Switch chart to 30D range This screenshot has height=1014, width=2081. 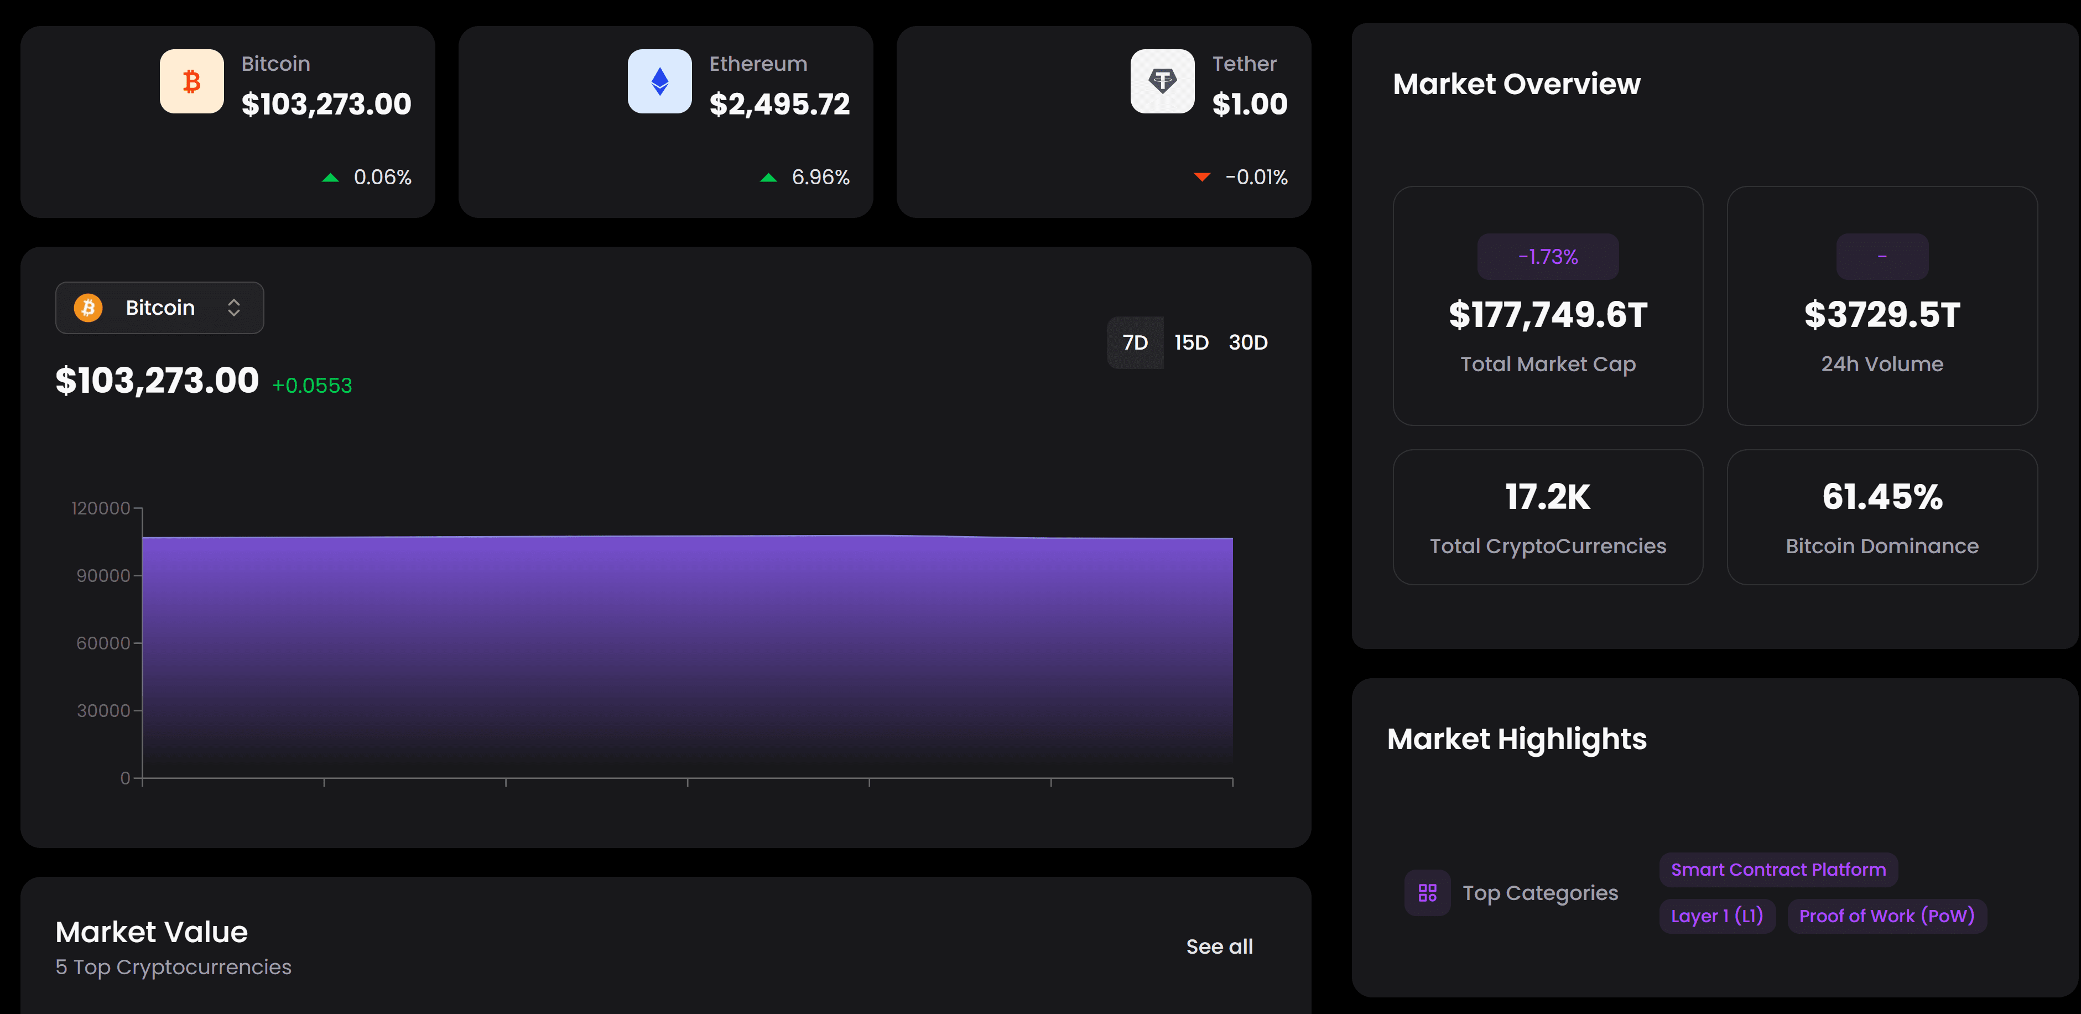click(1248, 342)
